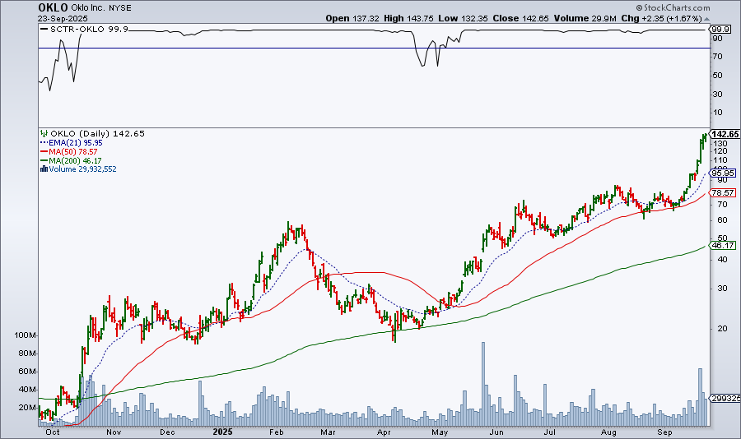Click the 95.95 EMA price tag on axis
Screen dimensions: 741x439
point(722,173)
